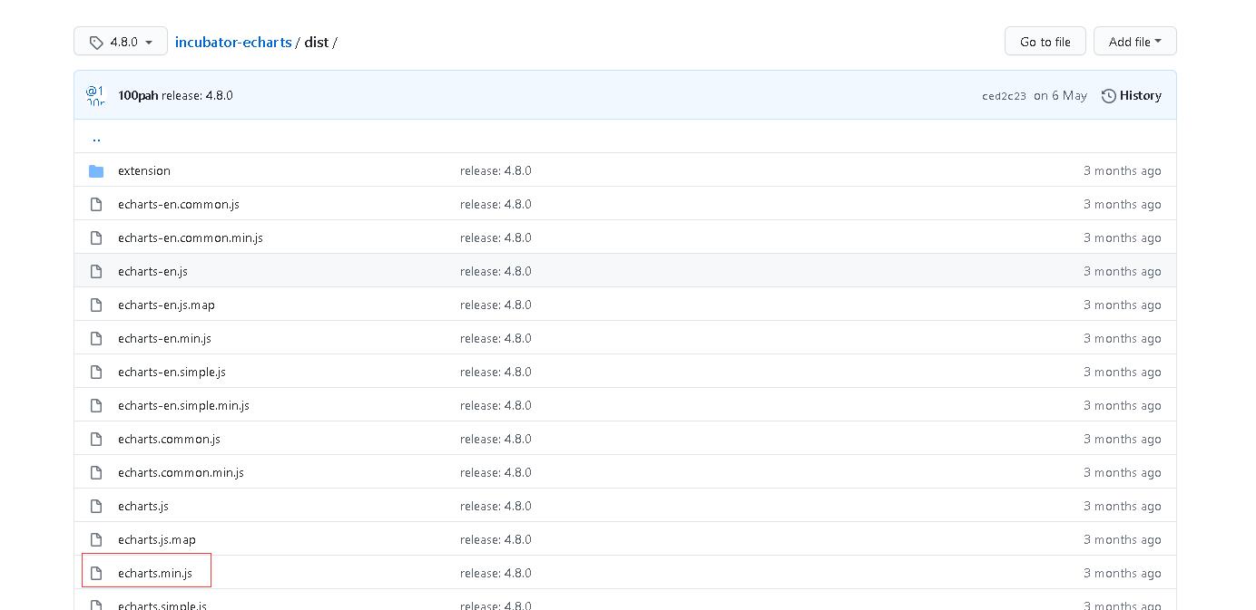Viewport: 1256px width, 610px height.
Task: Open echarts-en.js.map file
Action: (x=166, y=305)
